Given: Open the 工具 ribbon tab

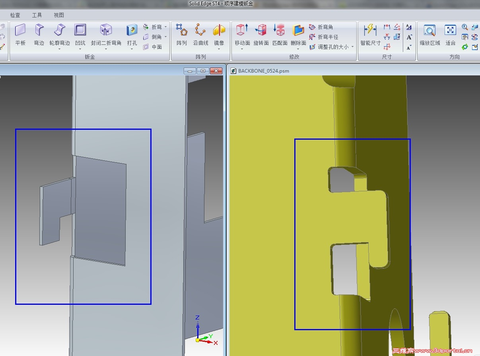Looking at the screenshot, I should click(37, 15).
